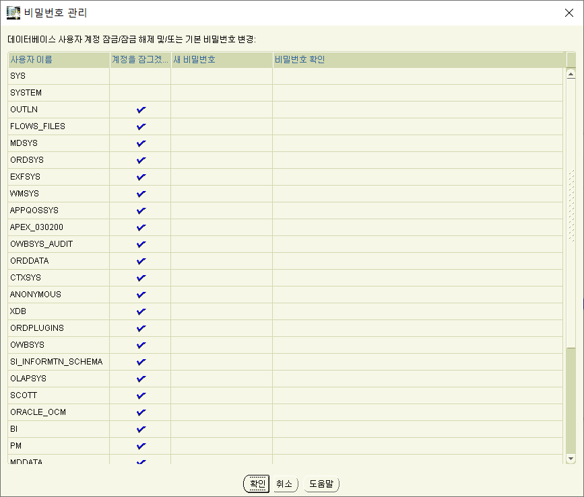The image size is (584, 497).
Task: Select the SYS user name row
Action: pos(59,76)
